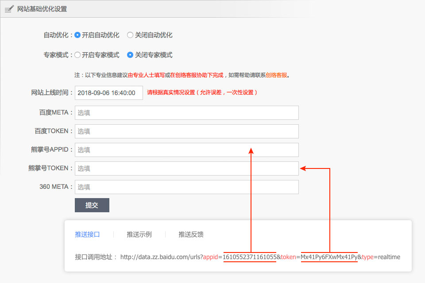Select 关闭自动优化 radio button
The height and width of the screenshot is (283, 425).
pos(130,35)
